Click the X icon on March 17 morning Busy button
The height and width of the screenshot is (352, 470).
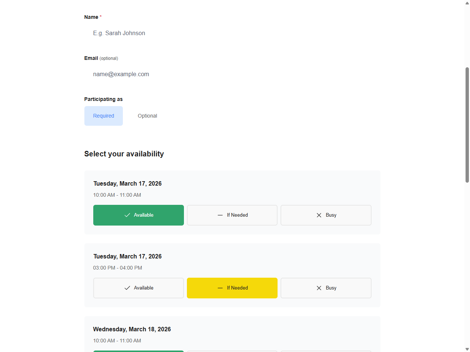click(x=319, y=215)
